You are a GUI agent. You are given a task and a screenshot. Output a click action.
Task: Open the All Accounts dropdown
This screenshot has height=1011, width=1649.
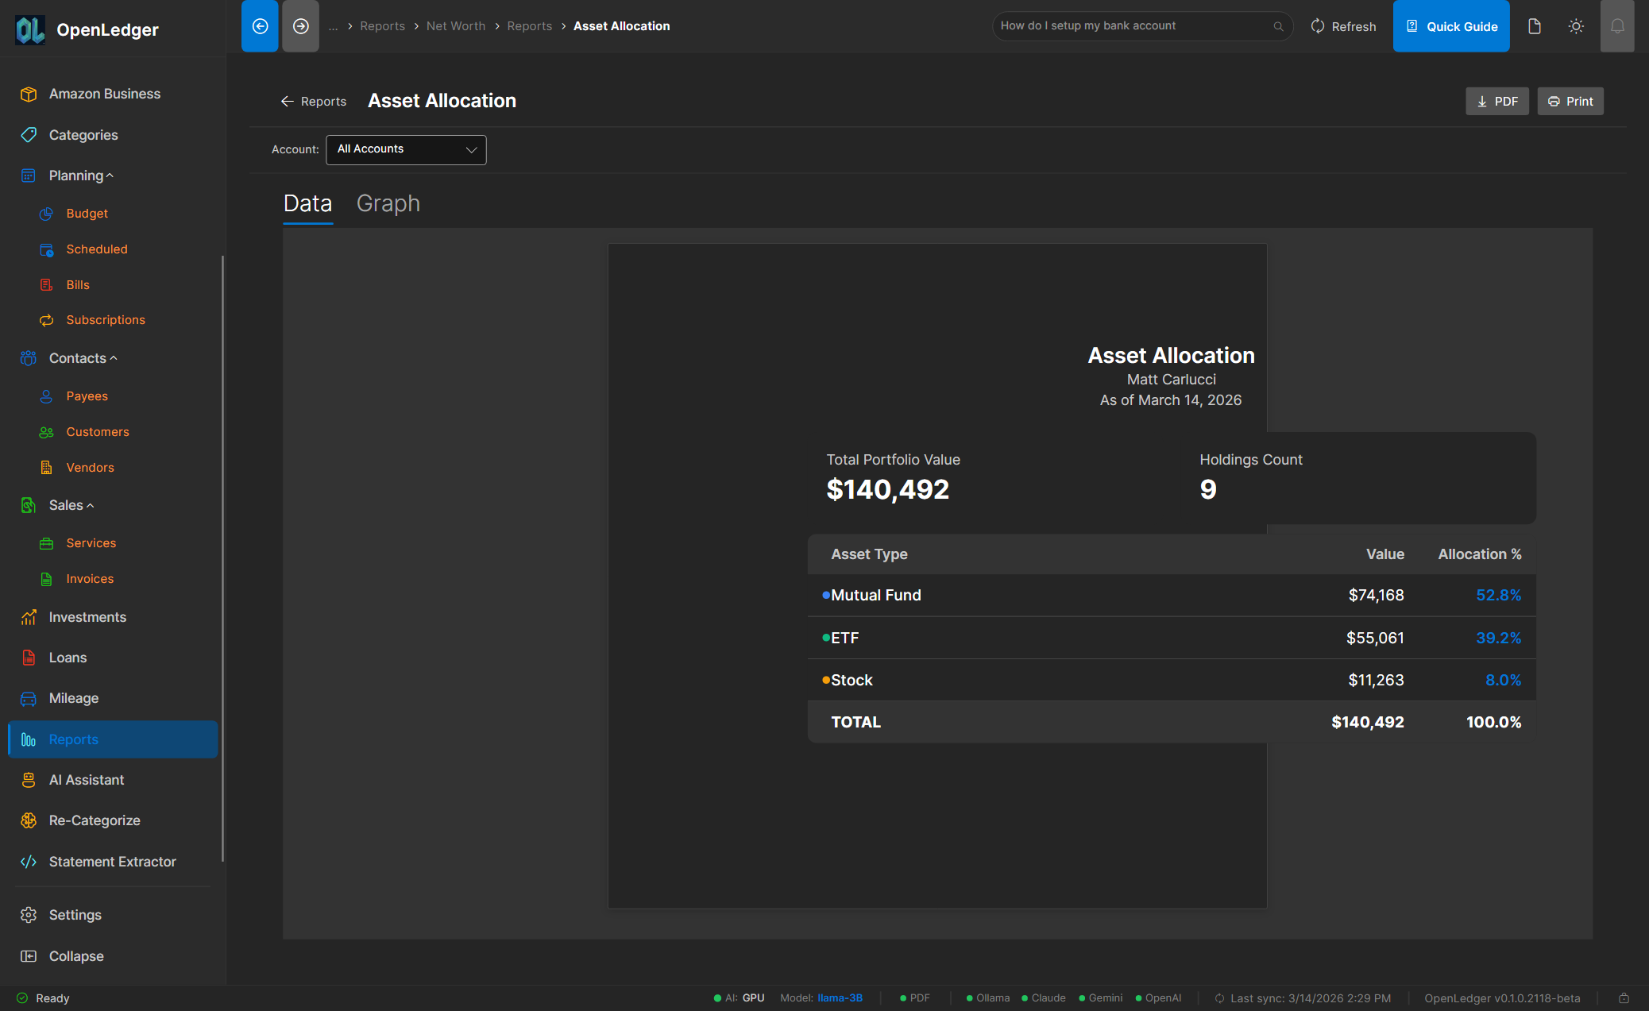coord(406,149)
